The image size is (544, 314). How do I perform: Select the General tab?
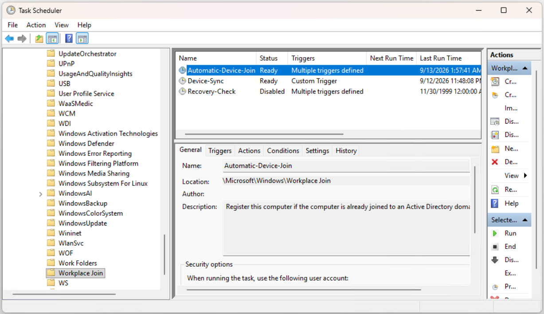(191, 150)
